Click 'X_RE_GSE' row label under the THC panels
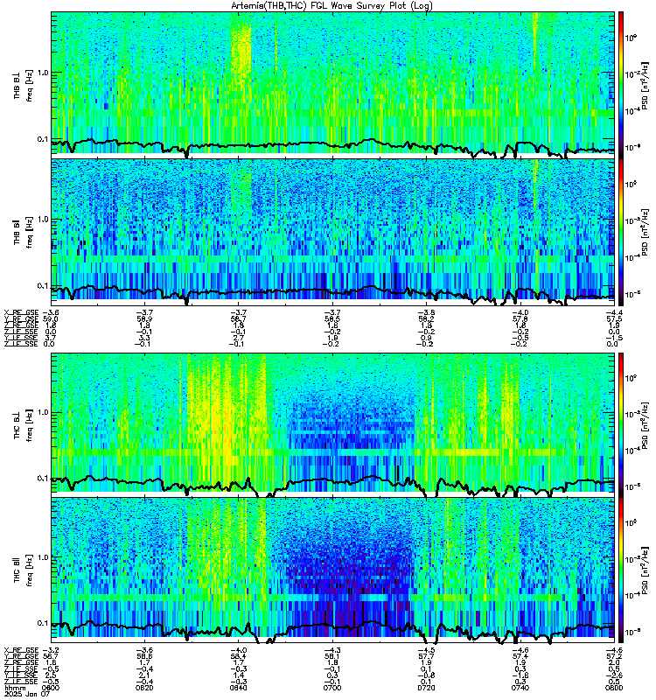Image resolution: width=656 pixels, height=700 pixels. (x=22, y=650)
